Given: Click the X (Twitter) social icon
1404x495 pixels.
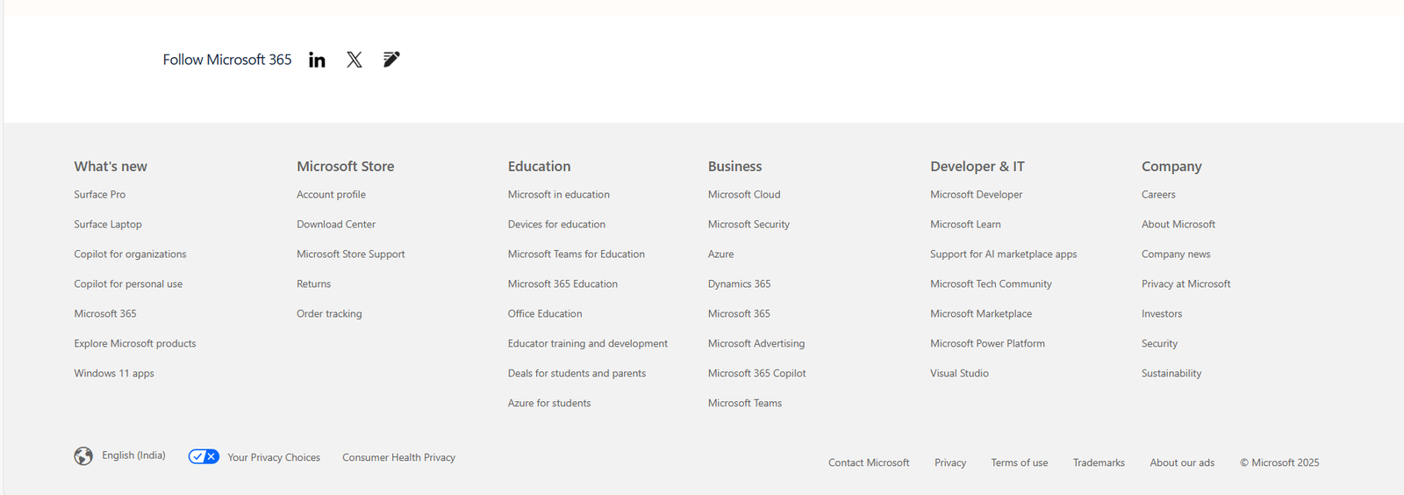Looking at the screenshot, I should point(355,60).
